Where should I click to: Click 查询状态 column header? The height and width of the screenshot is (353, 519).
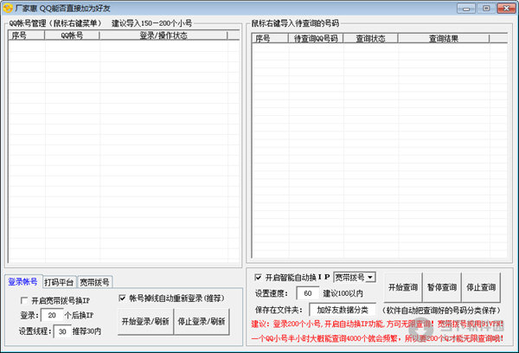point(370,38)
